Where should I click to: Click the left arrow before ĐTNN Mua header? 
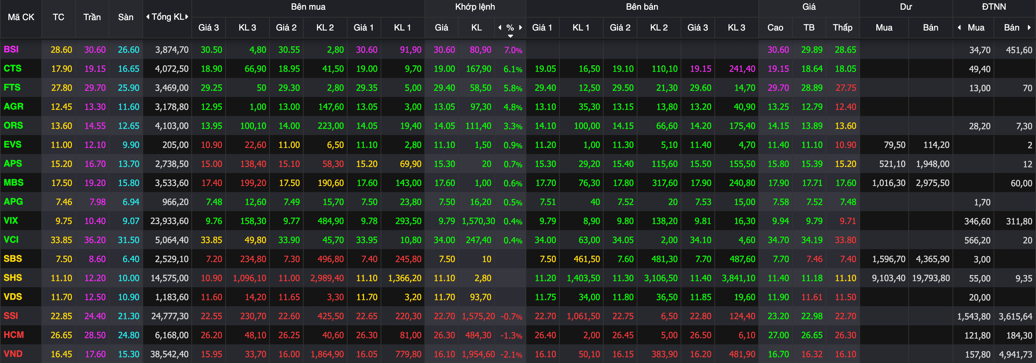pyautogui.click(x=960, y=27)
